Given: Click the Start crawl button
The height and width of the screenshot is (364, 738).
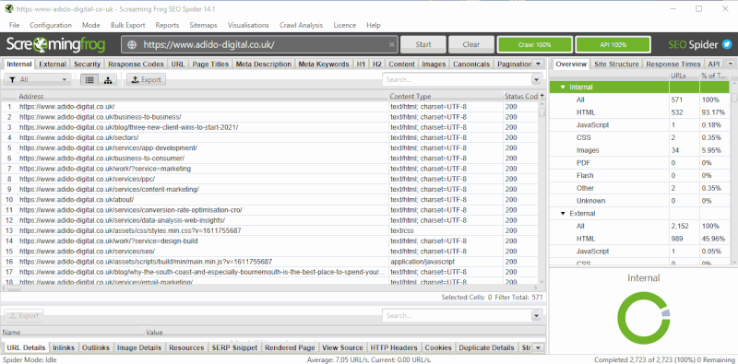Looking at the screenshot, I should 423,44.
